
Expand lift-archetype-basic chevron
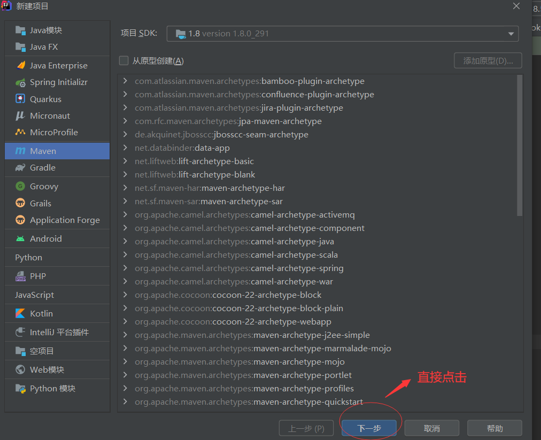[x=125, y=161]
